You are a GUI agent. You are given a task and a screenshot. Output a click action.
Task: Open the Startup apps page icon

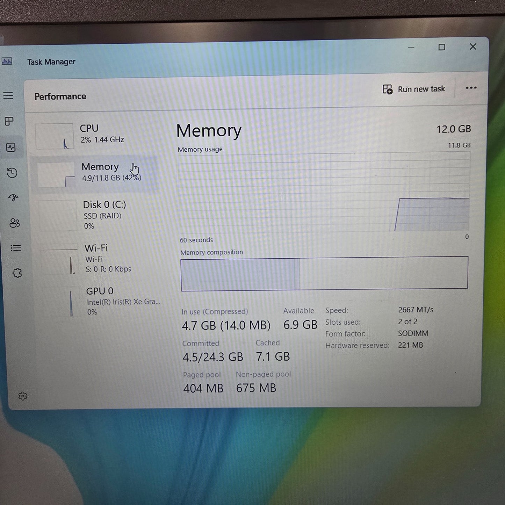click(13, 198)
